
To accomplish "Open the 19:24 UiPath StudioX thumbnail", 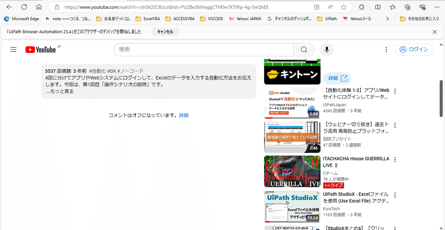I will tap(292, 207).
